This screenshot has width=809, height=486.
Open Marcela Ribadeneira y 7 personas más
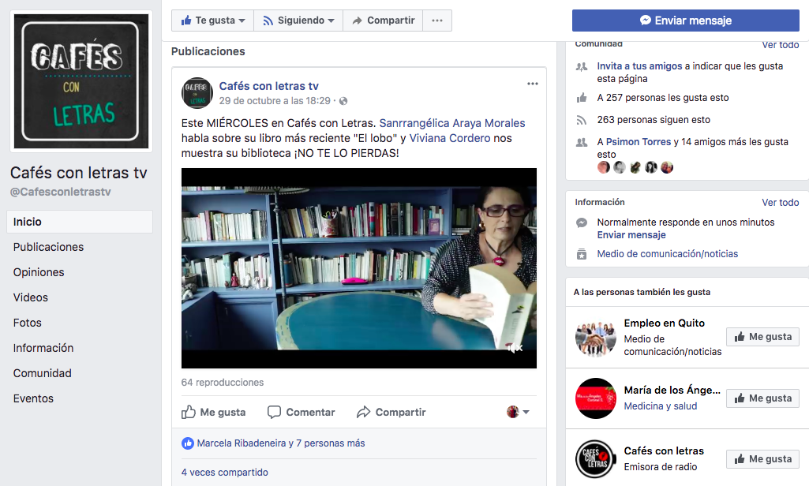coord(281,443)
